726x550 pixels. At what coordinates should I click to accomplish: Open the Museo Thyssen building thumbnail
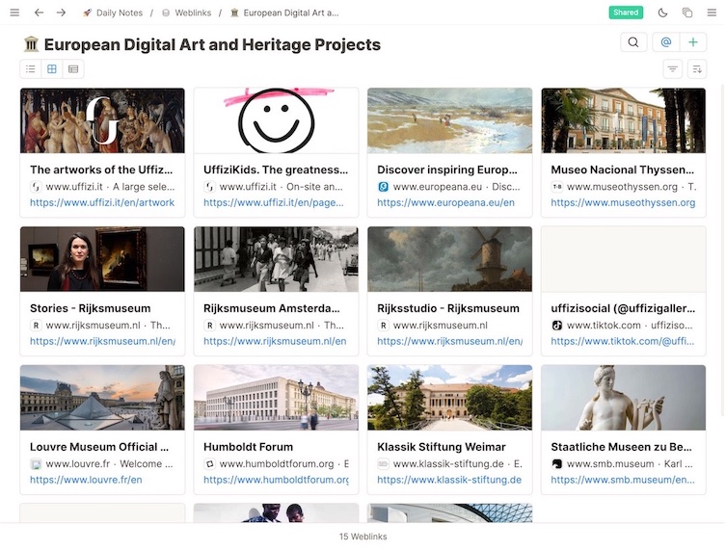623,120
